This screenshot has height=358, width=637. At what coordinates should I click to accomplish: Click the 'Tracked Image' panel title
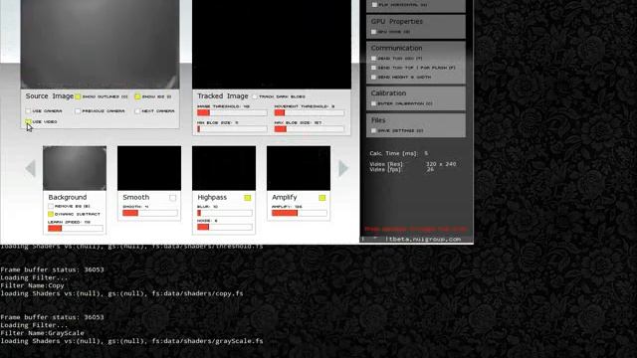point(223,96)
